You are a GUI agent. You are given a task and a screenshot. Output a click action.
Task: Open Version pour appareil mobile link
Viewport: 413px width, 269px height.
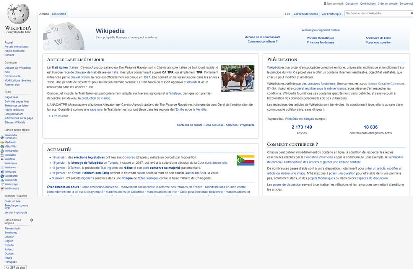click(x=320, y=30)
